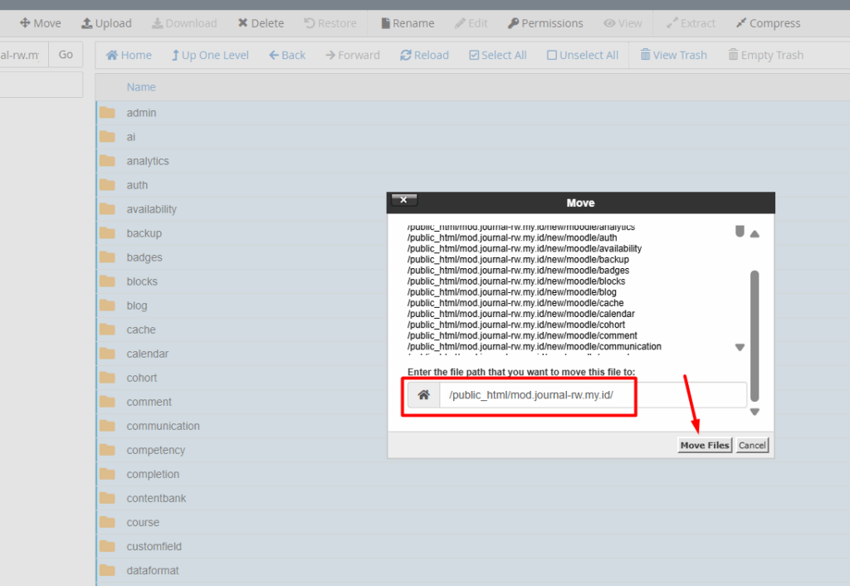The image size is (850, 586).
Task: Go back using the Back navigation item
Action: coord(286,54)
